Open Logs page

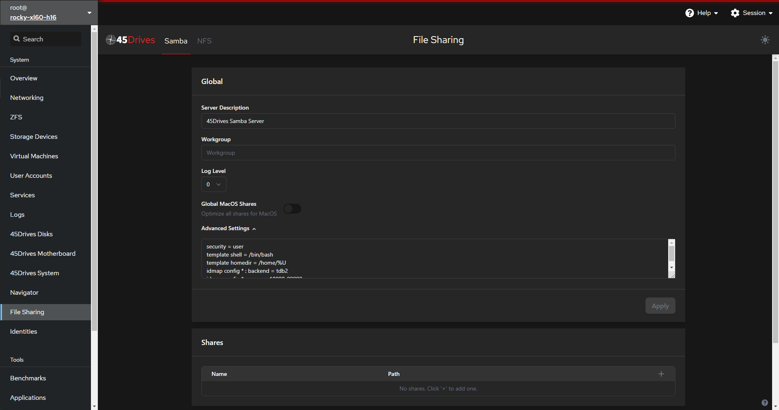(x=45, y=215)
